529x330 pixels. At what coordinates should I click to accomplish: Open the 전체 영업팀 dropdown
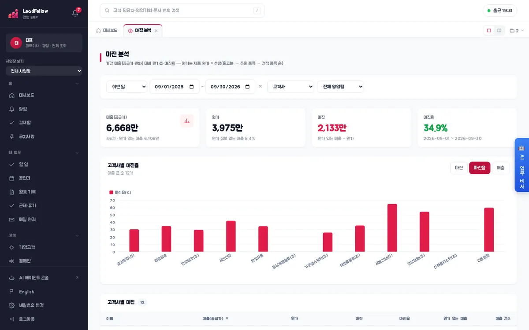tap(341, 87)
